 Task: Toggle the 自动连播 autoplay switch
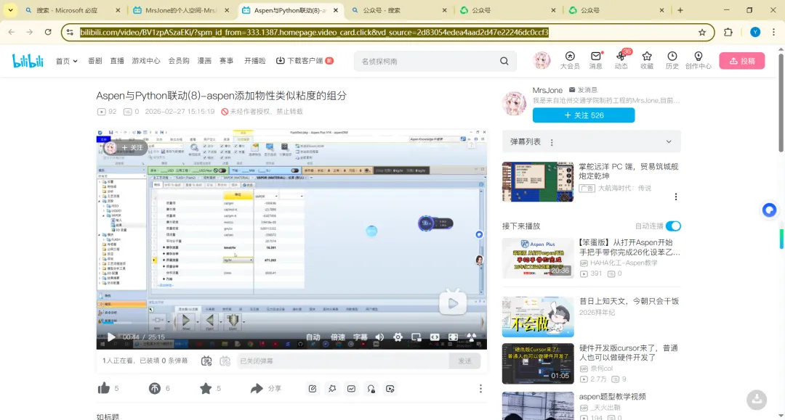[673, 226]
